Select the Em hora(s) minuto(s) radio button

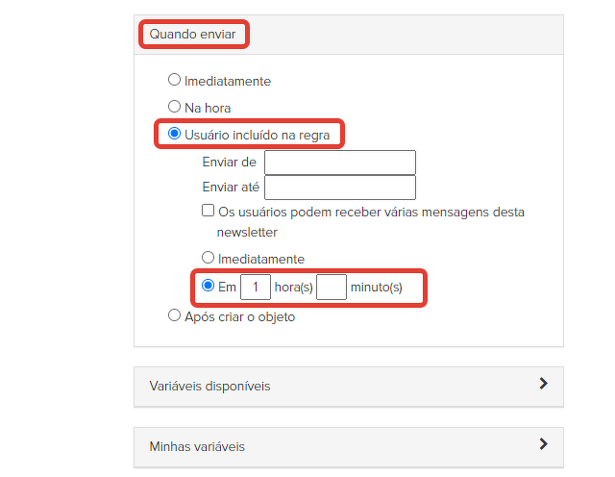coord(208,286)
